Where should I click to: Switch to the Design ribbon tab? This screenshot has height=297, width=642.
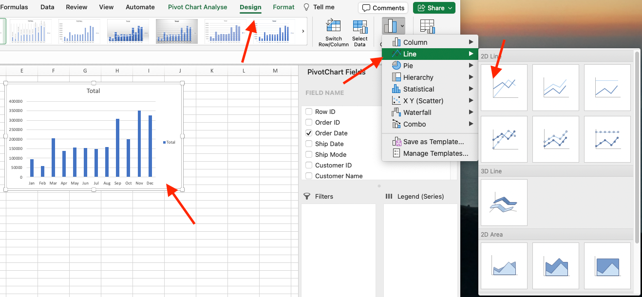250,7
